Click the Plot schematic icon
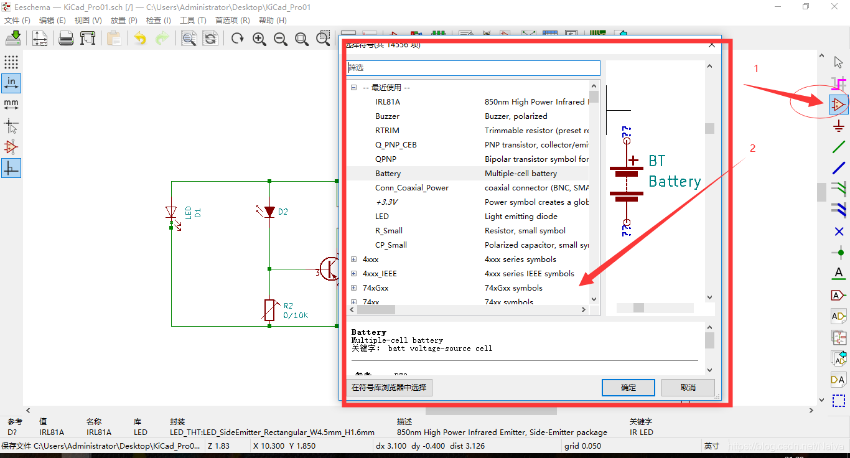This screenshot has width=850, height=458. 88,38
